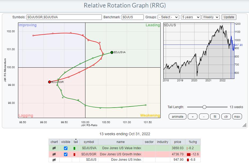Open the Groups select dropdown
This screenshot has height=165, width=249.
168,17
